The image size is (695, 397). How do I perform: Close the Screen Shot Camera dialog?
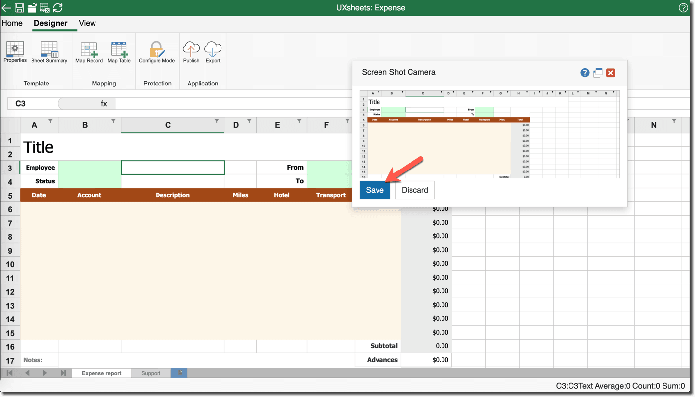[x=611, y=73]
